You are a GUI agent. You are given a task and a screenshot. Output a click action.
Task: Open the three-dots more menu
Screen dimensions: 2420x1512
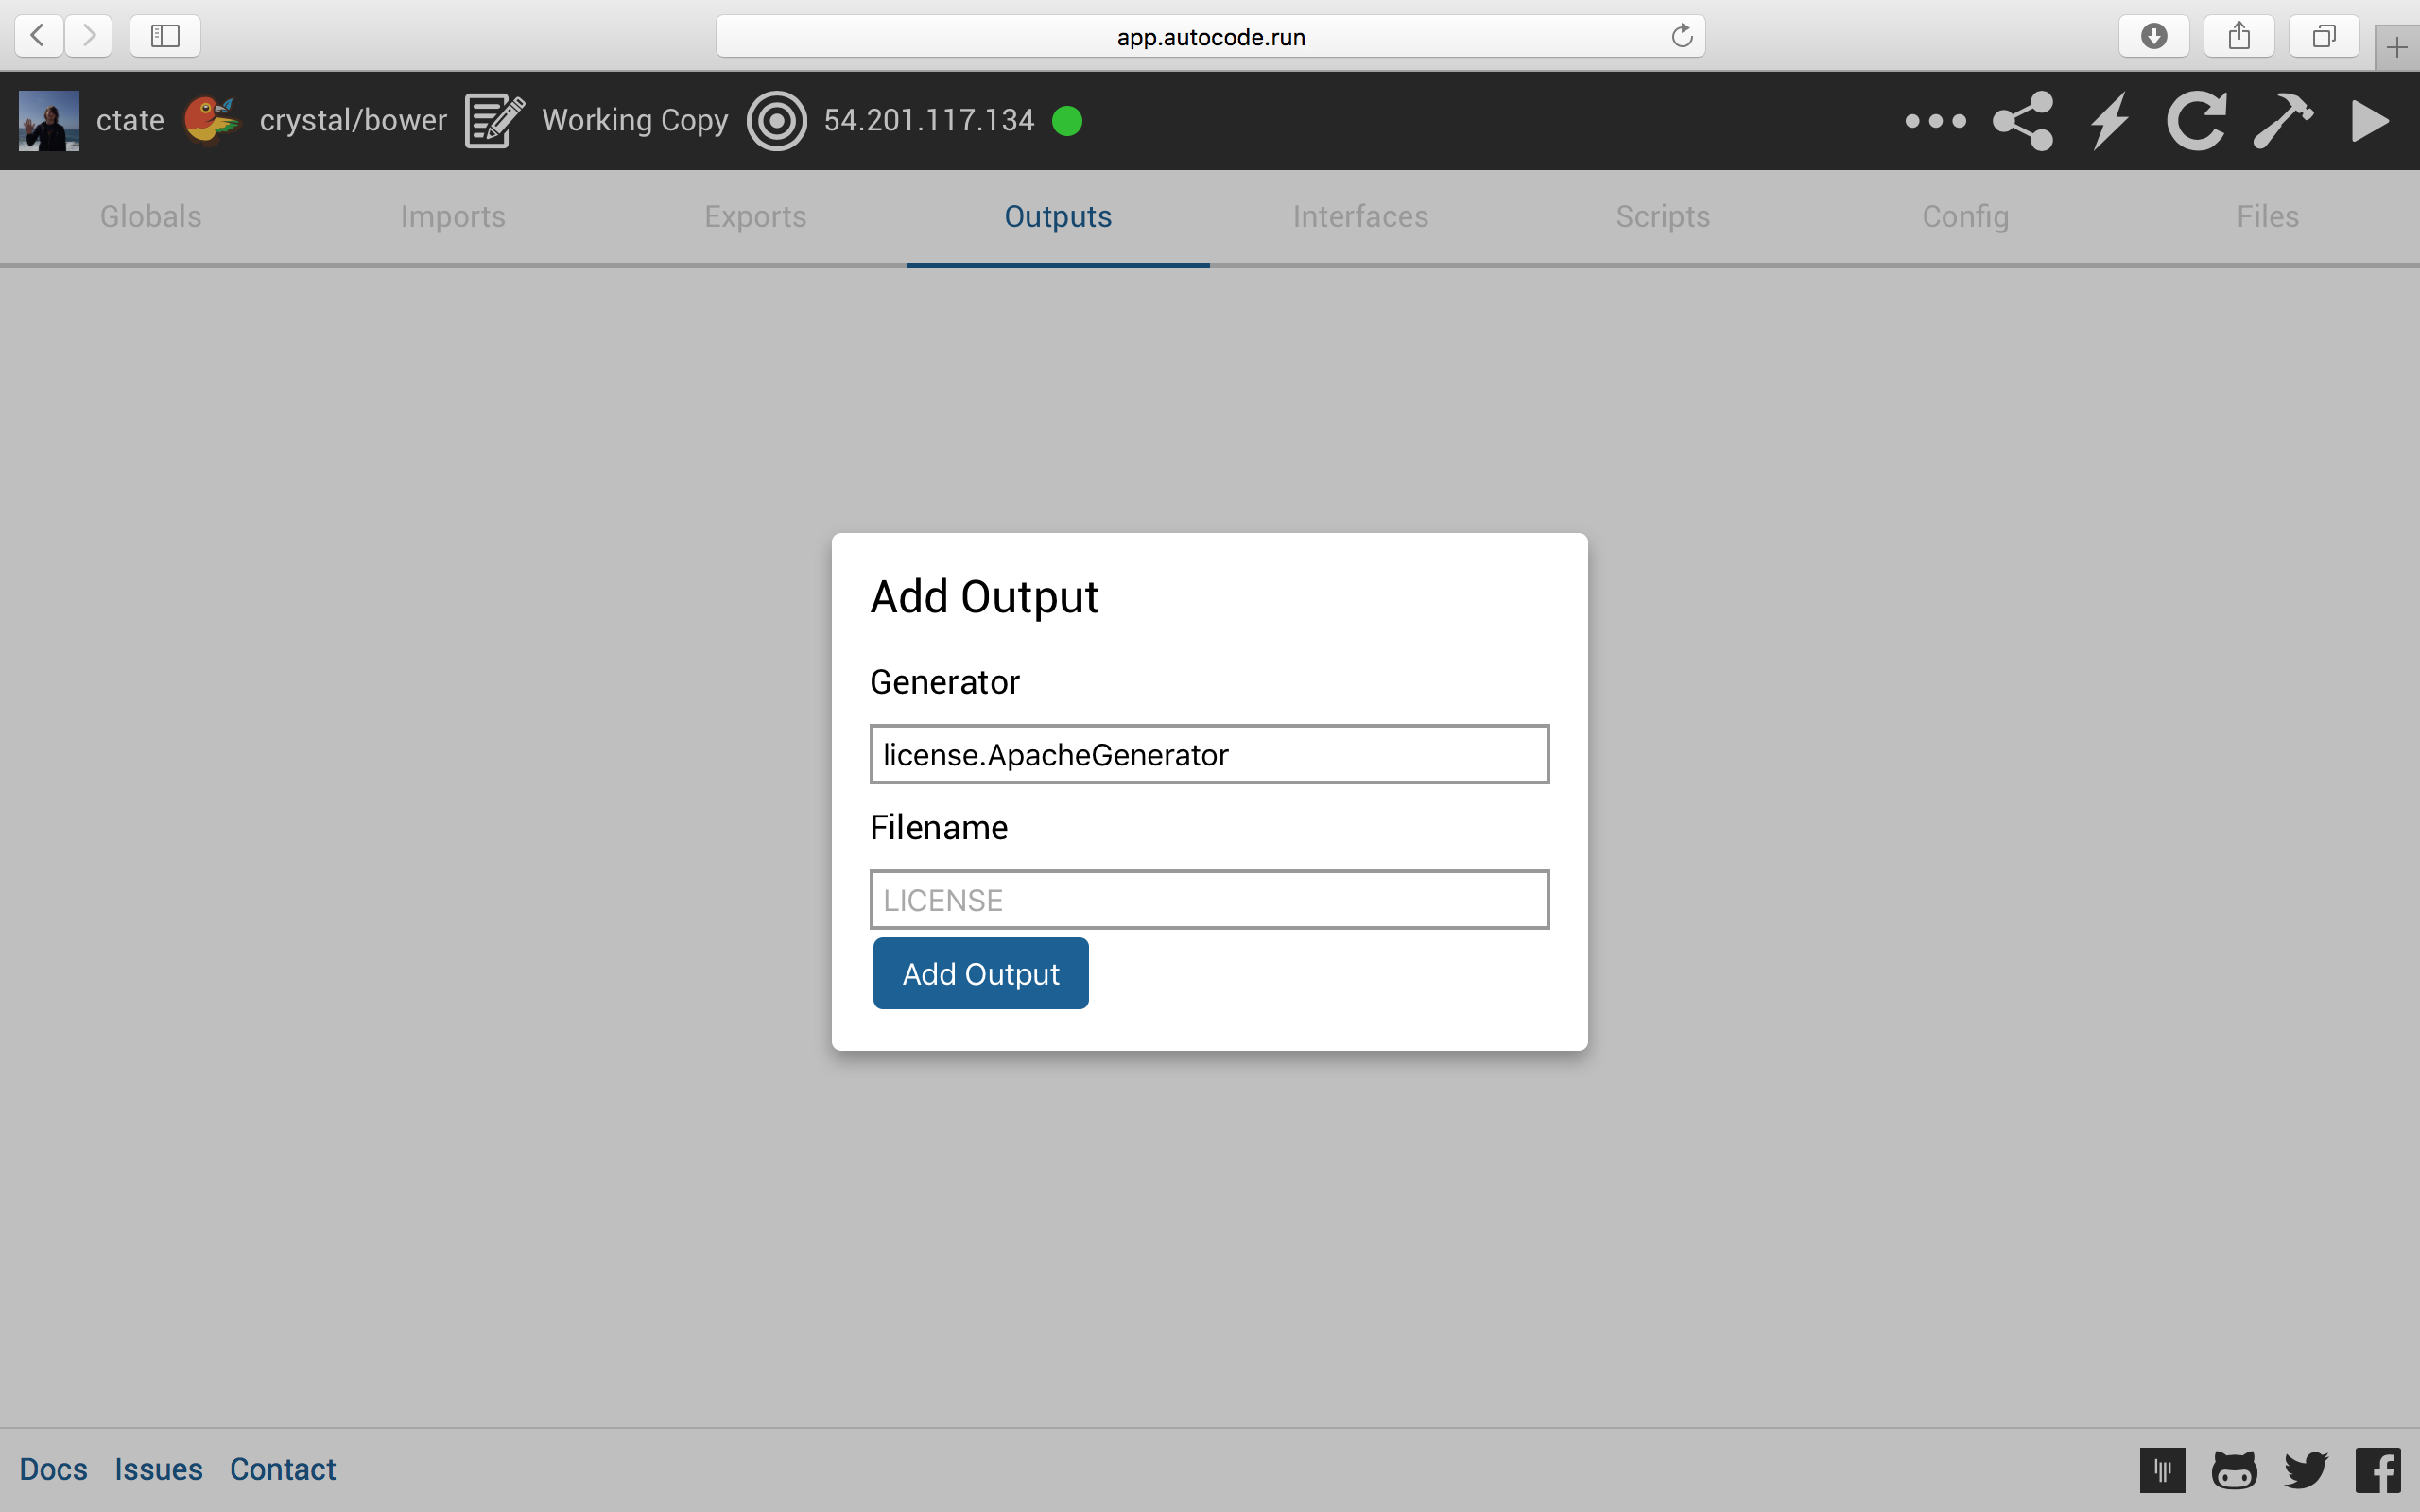[x=1935, y=121]
